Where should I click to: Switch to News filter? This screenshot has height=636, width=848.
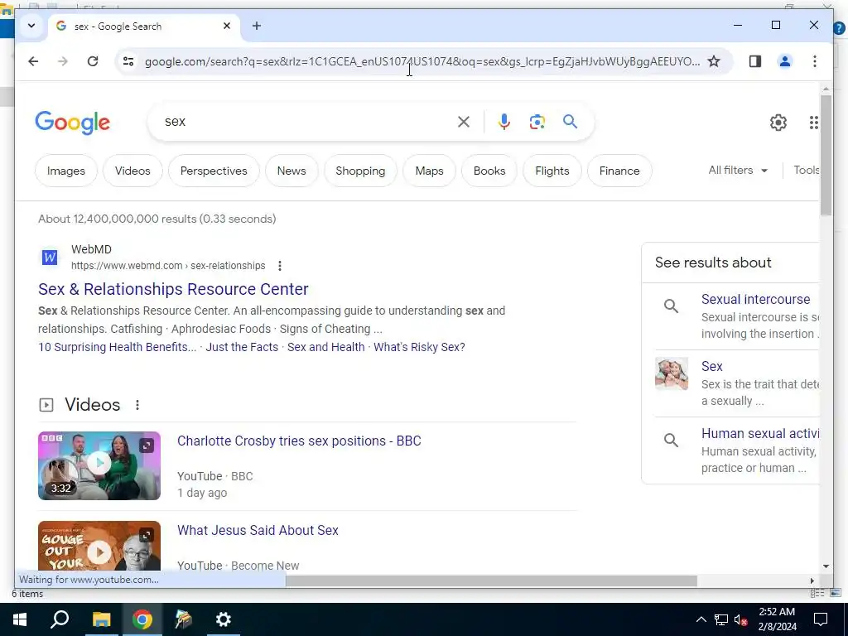pyautogui.click(x=291, y=171)
